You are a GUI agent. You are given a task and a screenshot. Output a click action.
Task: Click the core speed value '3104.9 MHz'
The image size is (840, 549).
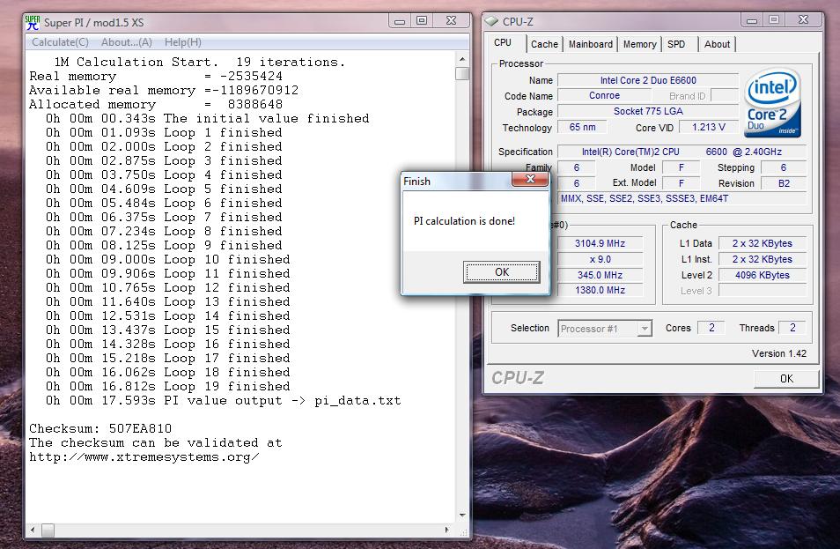point(600,243)
